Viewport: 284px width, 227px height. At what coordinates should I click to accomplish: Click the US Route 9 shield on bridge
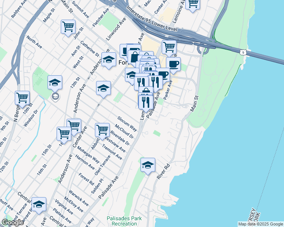(243, 53)
